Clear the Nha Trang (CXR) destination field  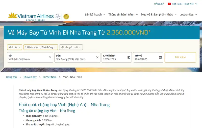click(97, 57)
